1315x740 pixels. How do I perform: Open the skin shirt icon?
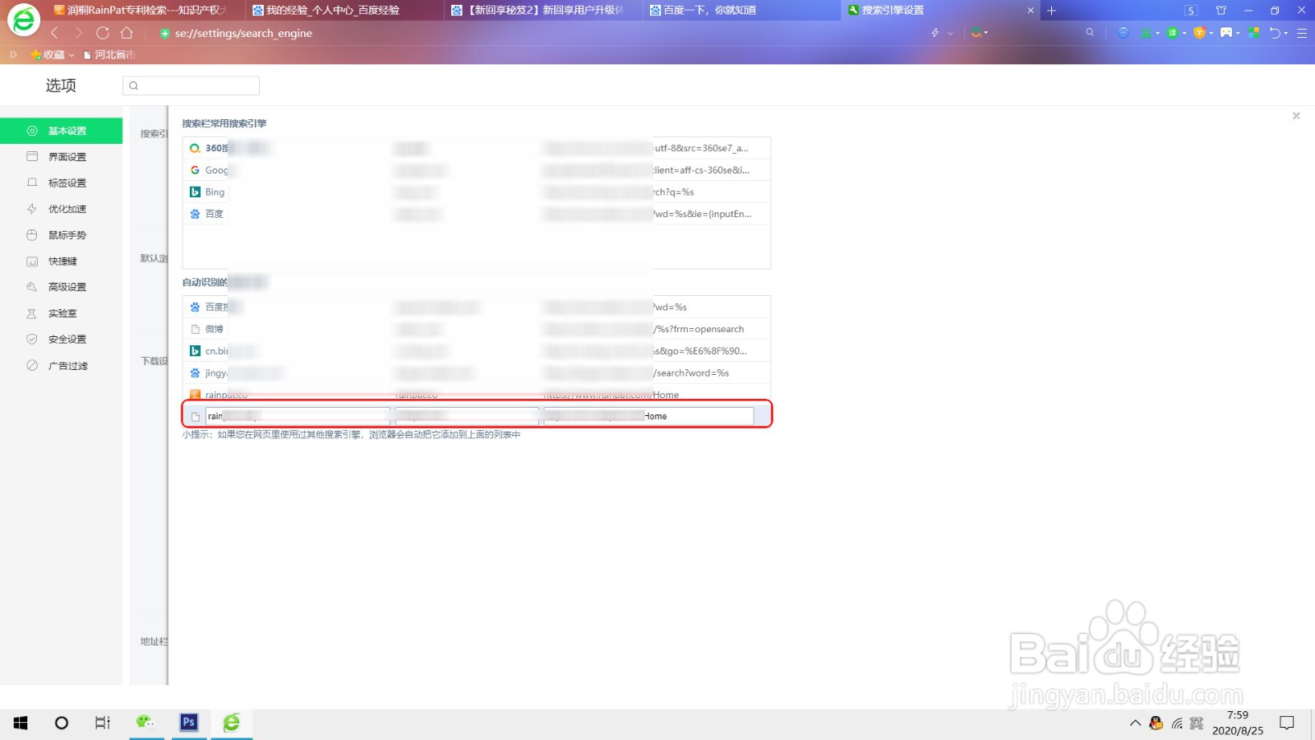1221,11
